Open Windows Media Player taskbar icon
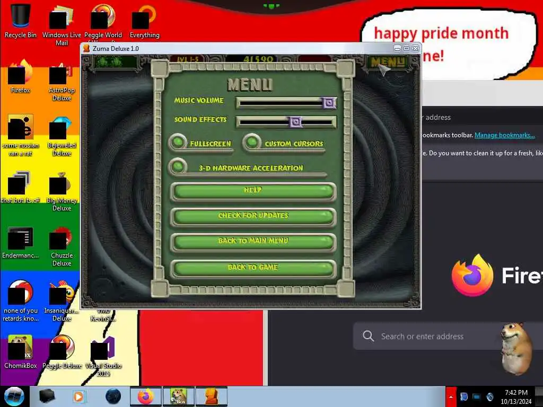The height and width of the screenshot is (407, 543). (78, 396)
